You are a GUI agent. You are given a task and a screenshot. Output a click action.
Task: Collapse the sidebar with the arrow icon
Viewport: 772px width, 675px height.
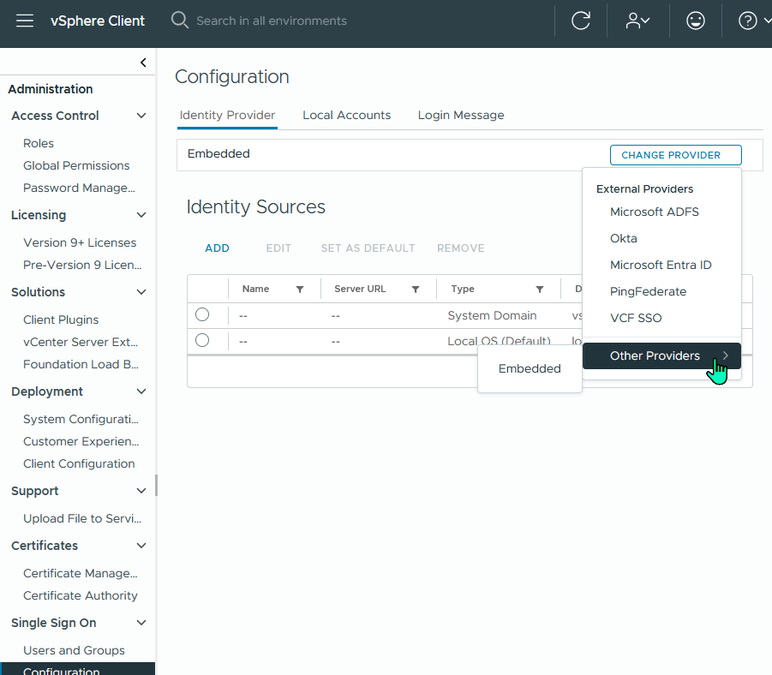tap(143, 63)
